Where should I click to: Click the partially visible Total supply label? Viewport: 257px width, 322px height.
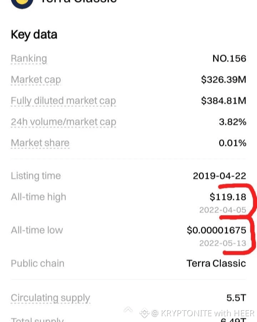pos(37,319)
